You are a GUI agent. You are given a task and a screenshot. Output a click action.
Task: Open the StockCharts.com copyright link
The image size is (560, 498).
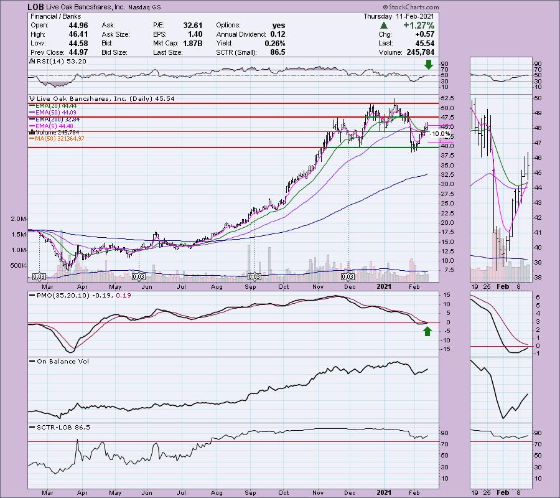click(411, 7)
